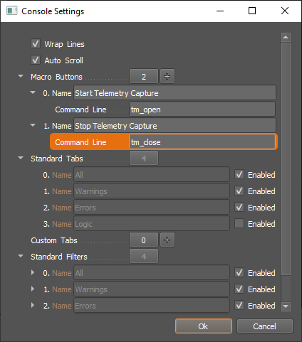Disable the All standard tab checkbox
This screenshot has width=302, height=342.
point(239,174)
